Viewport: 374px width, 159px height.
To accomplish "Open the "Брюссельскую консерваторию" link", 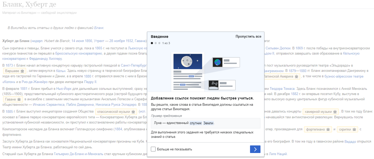I will 79,53.
